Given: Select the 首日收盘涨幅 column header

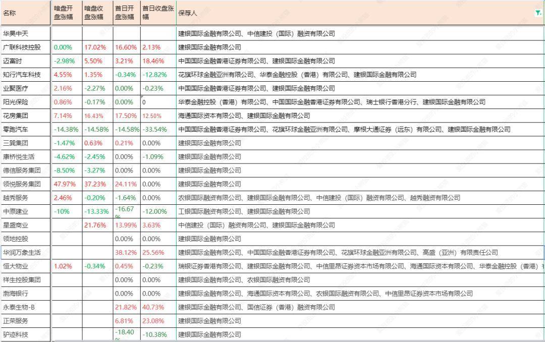Looking at the screenshot, I should (158, 13).
